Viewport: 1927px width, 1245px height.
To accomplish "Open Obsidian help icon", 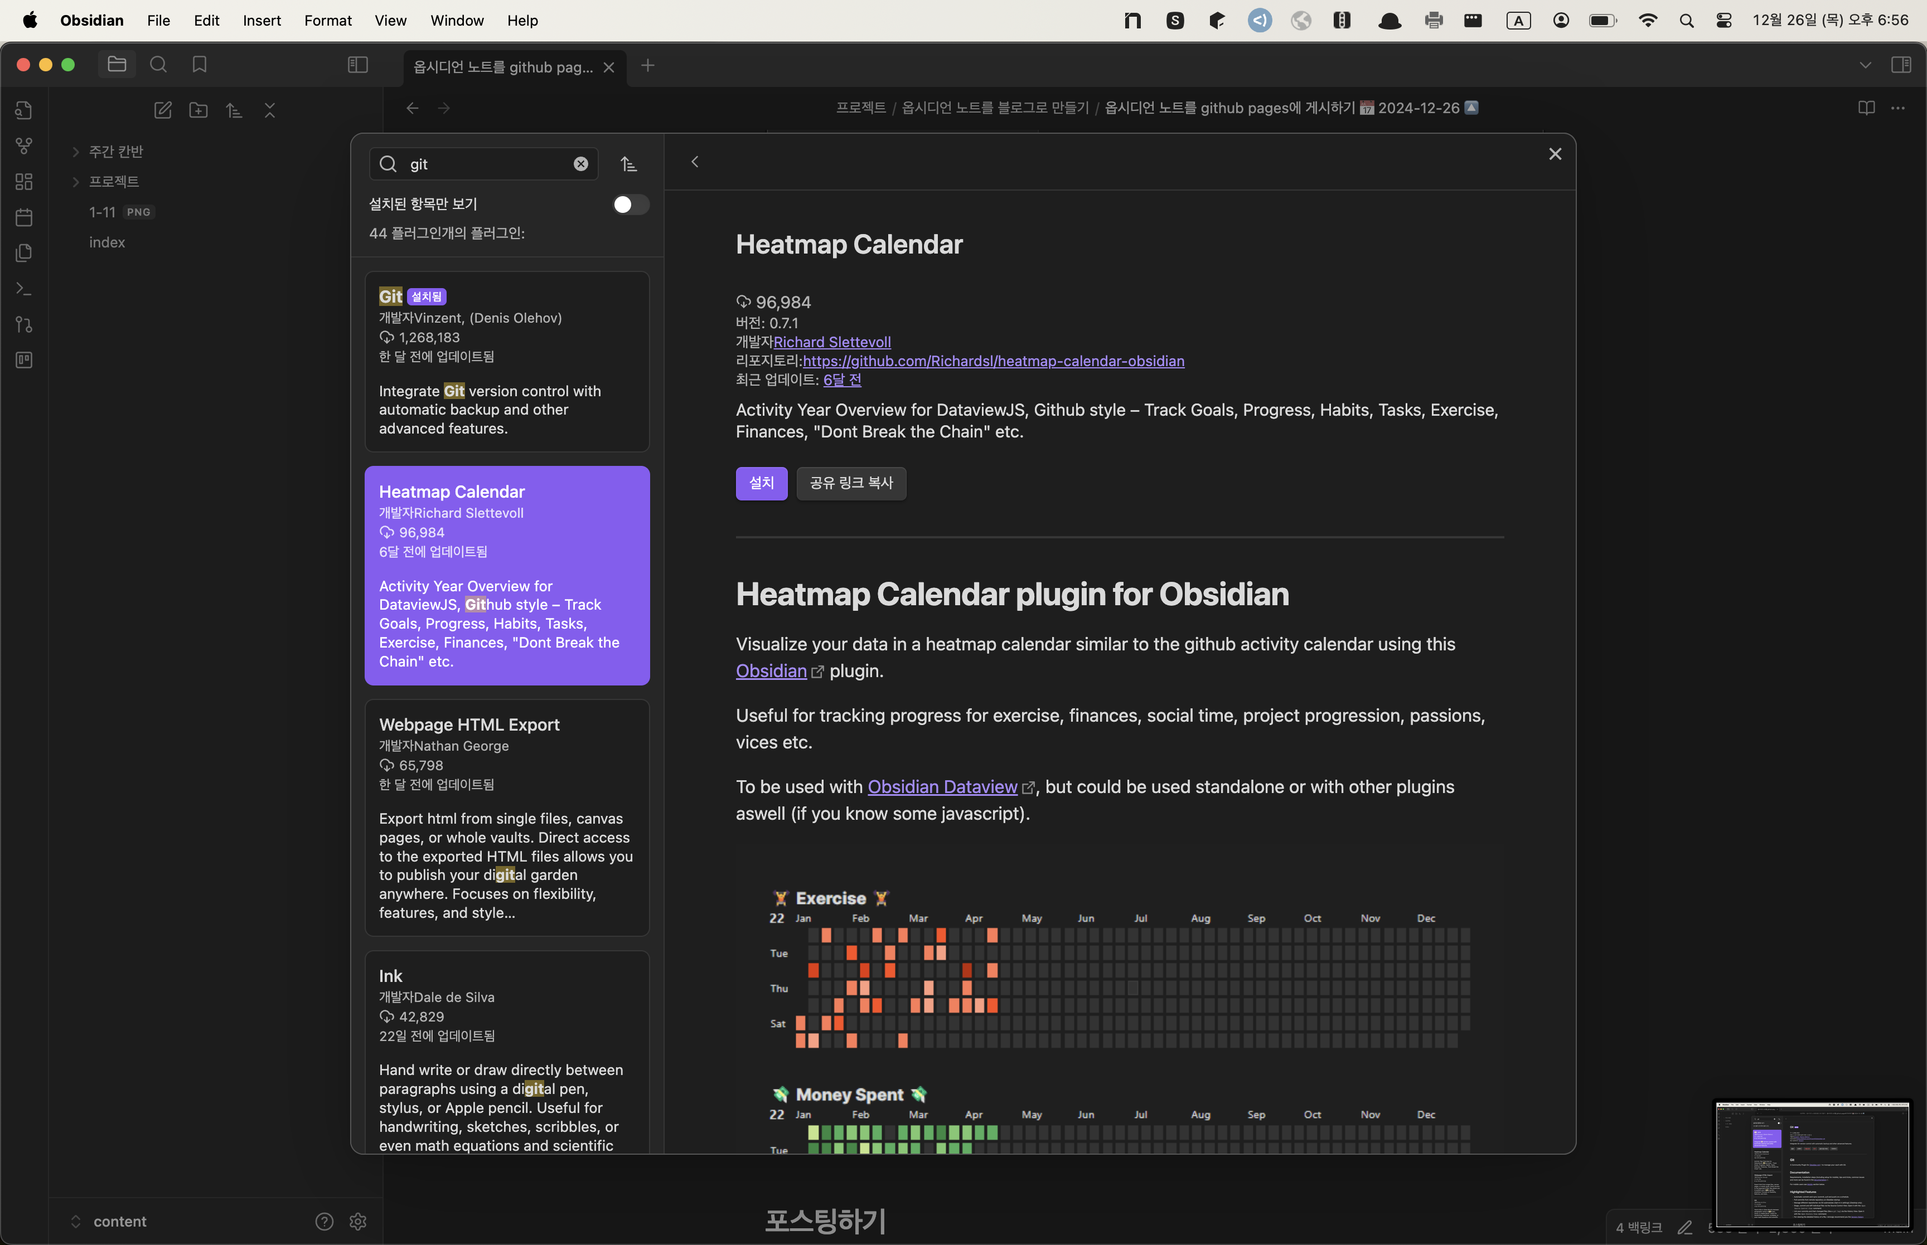I will pos(325,1220).
